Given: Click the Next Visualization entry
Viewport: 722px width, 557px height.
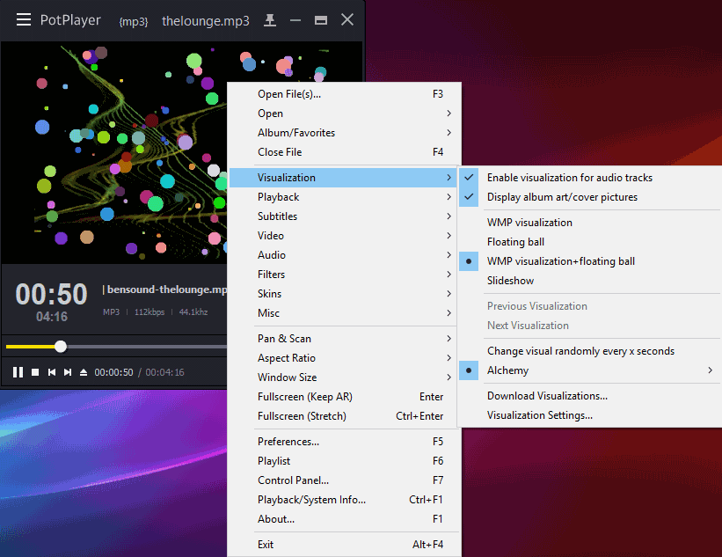Looking at the screenshot, I should 590,326.
